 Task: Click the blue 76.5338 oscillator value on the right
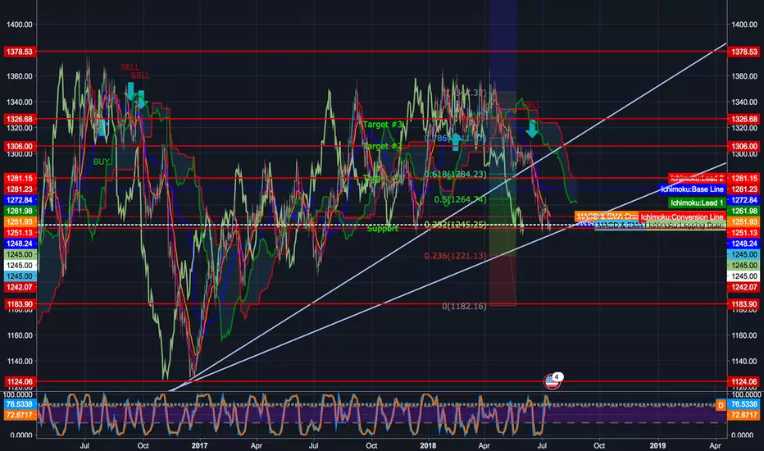[x=744, y=404]
